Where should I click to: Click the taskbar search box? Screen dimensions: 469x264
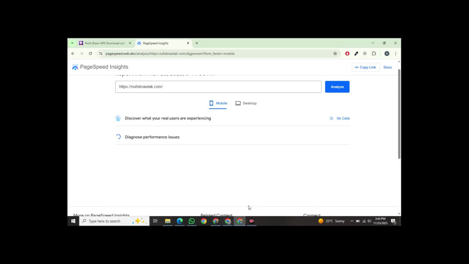click(x=114, y=221)
